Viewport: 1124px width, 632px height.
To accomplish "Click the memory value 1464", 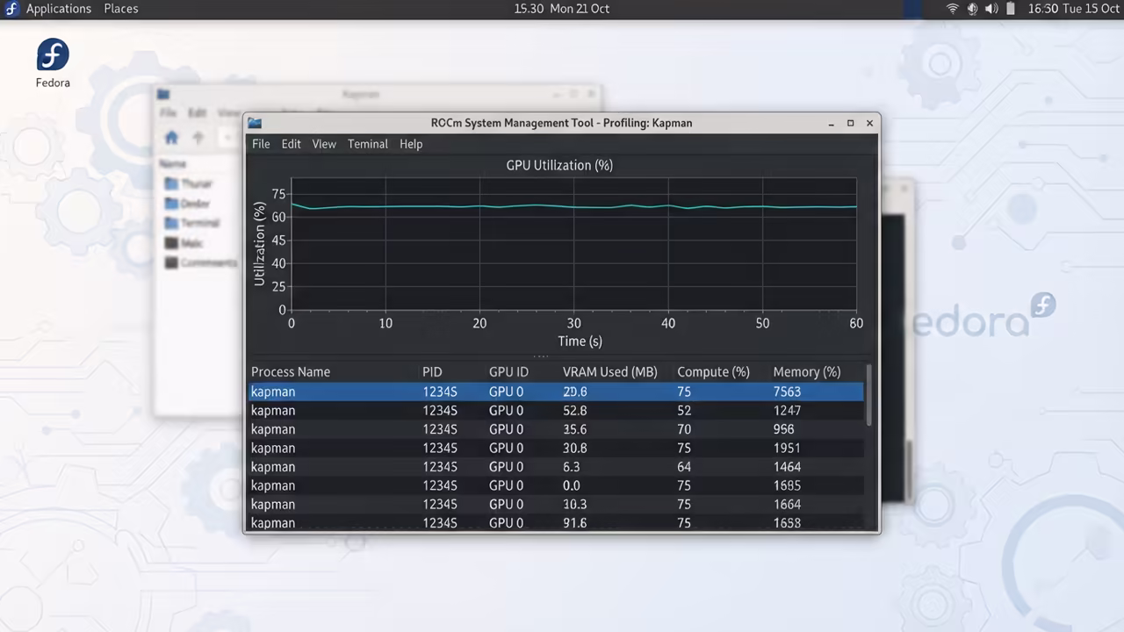I will pos(787,467).
